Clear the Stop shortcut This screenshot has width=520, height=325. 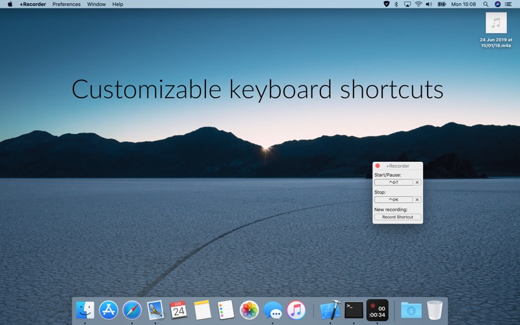tap(417, 200)
